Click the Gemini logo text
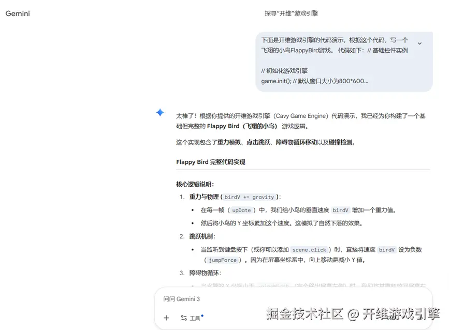450x331 pixels. (18, 13)
